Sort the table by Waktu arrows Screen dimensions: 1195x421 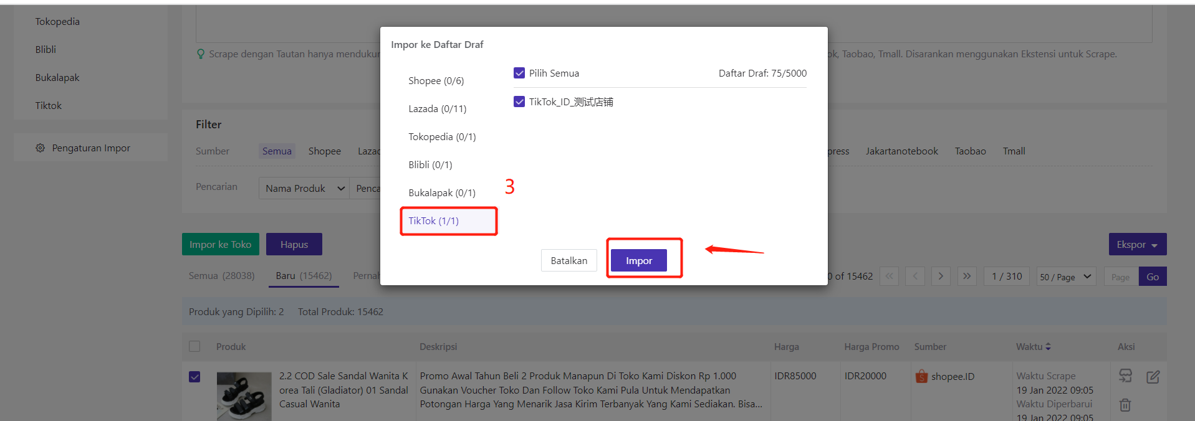pos(1048,347)
